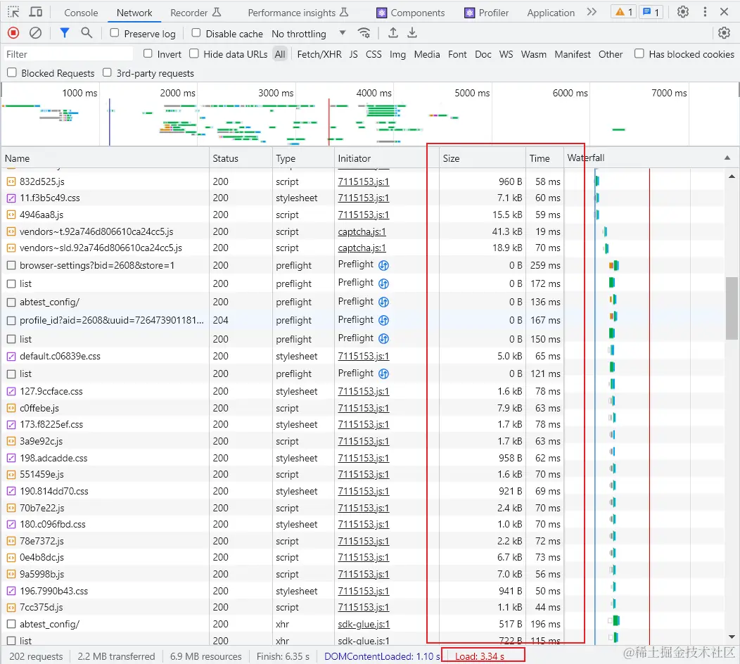Viewport: 740px width, 664px height.
Task: Select stylesheet icon of default.c06839e.css
Action: 11,357
